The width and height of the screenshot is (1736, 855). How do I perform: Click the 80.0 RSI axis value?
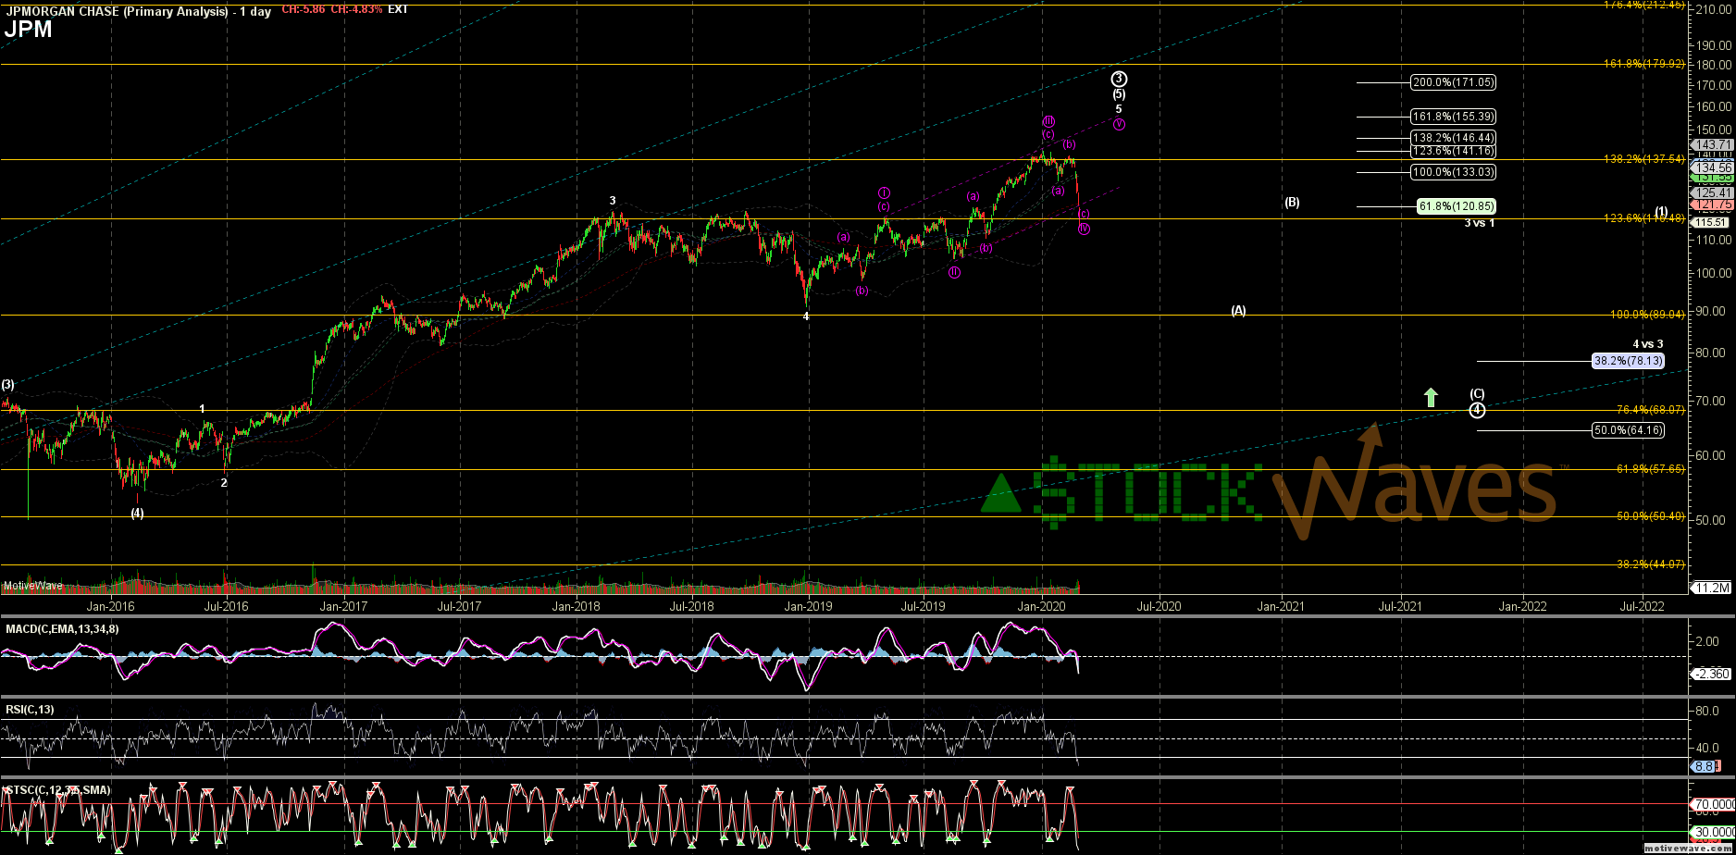(x=1709, y=711)
